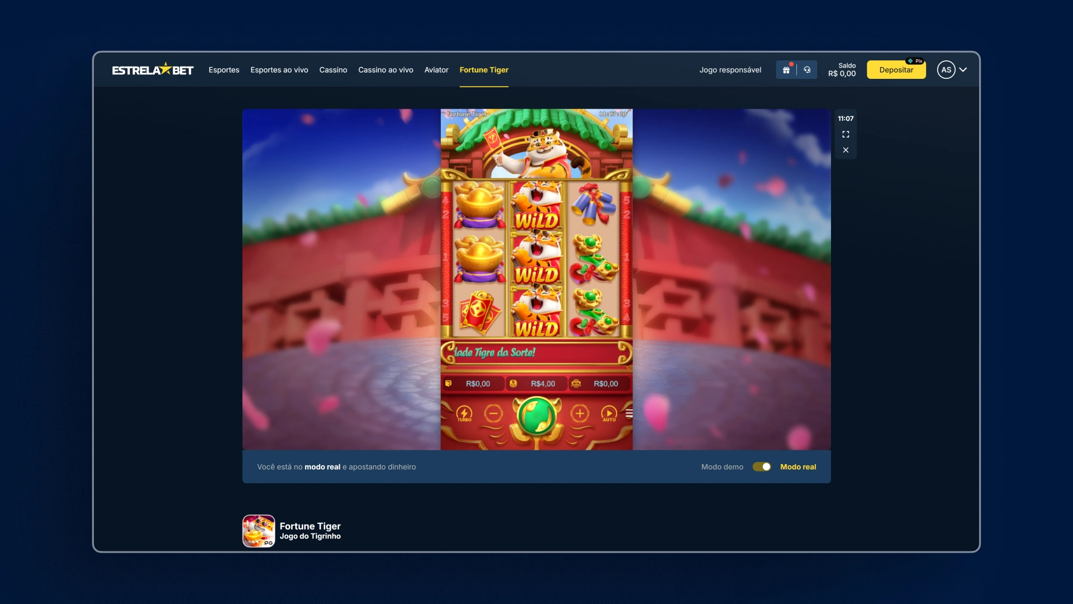1073x604 pixels.
Task: Open the Jogo responsável link
Action: click(730, 70)
